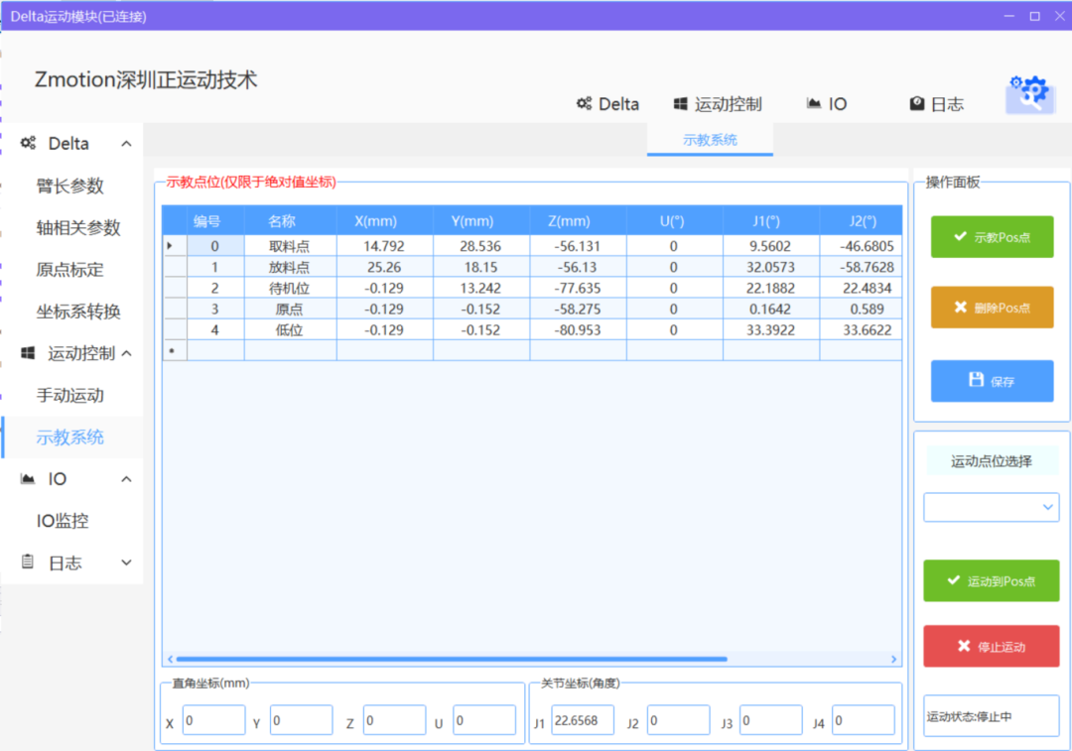Image resolution: width=1072 pixels, height=751 pixels.
Task: Click the new-row asterisk row header
Action: pos(175,350)
